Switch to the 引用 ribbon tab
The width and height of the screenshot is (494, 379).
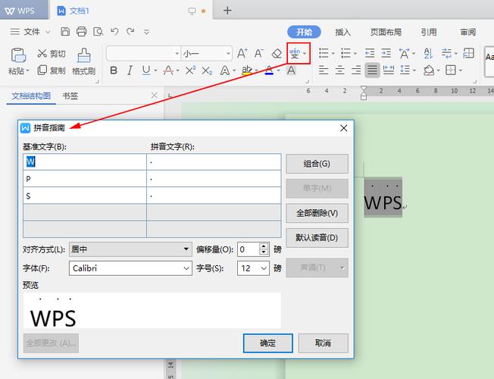pyautogui.click(x=429, y=32)
